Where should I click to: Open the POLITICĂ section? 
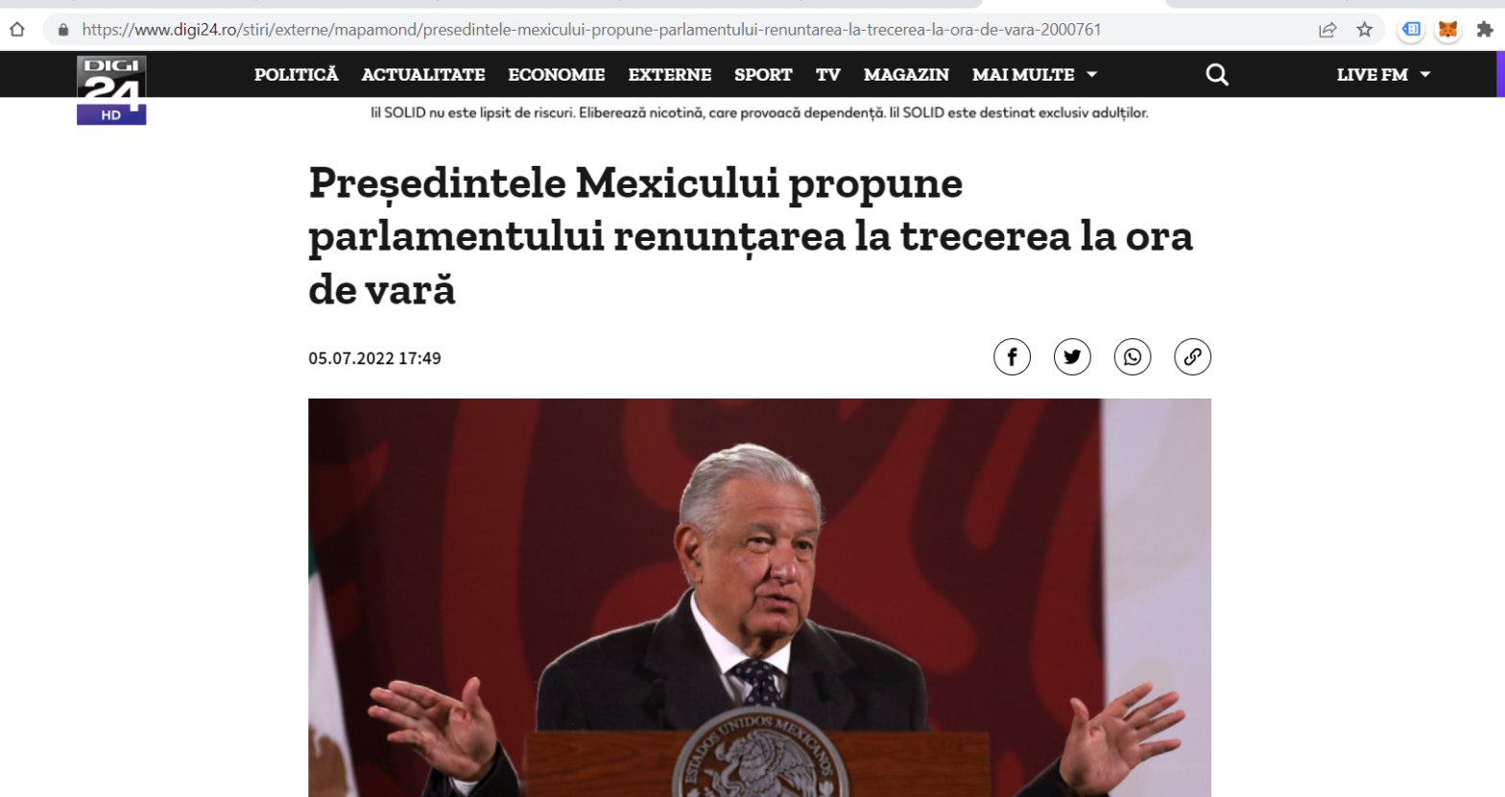(x=297, y=75)
